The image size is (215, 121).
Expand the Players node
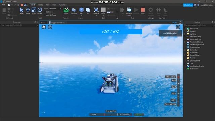click(185, 31)
